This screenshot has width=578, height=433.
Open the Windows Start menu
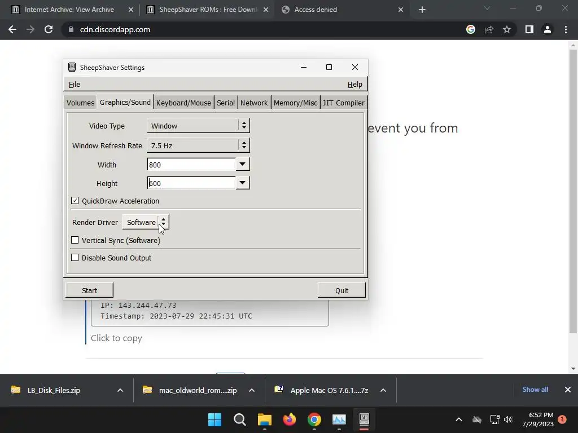[214, 419]
